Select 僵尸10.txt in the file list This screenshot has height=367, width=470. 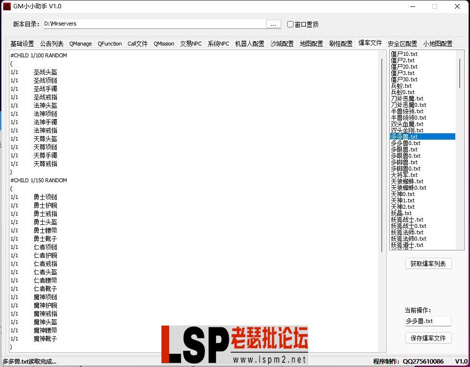pyautogui.click(x=403, y=53)
